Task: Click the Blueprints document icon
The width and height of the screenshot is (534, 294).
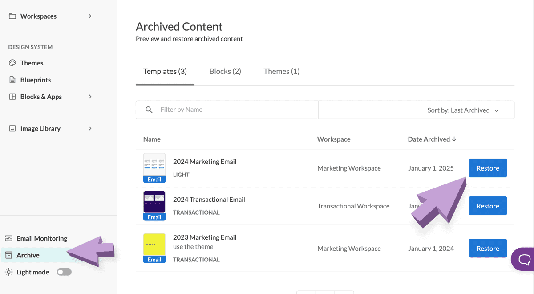Action: click(12, 80)
